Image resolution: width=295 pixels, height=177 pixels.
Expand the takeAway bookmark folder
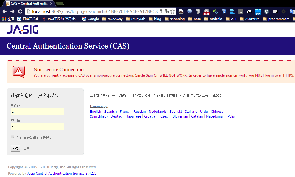[112, 19]
